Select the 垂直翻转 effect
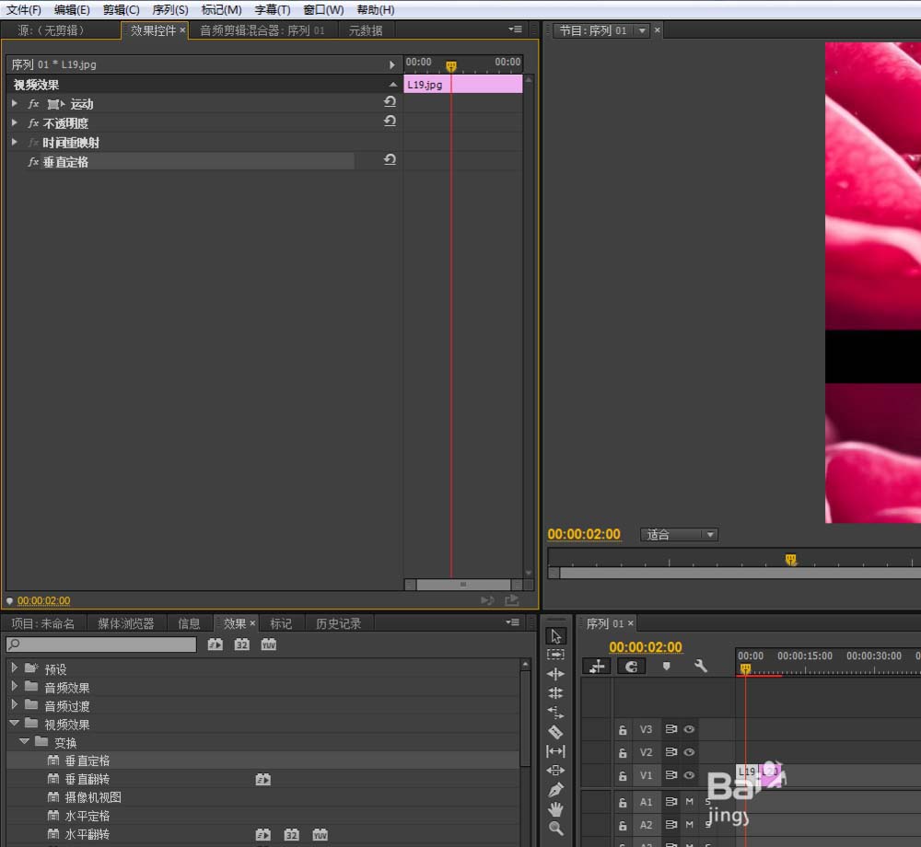The height and width of the screenshot is (847, 921). click(x=87, y=779)
